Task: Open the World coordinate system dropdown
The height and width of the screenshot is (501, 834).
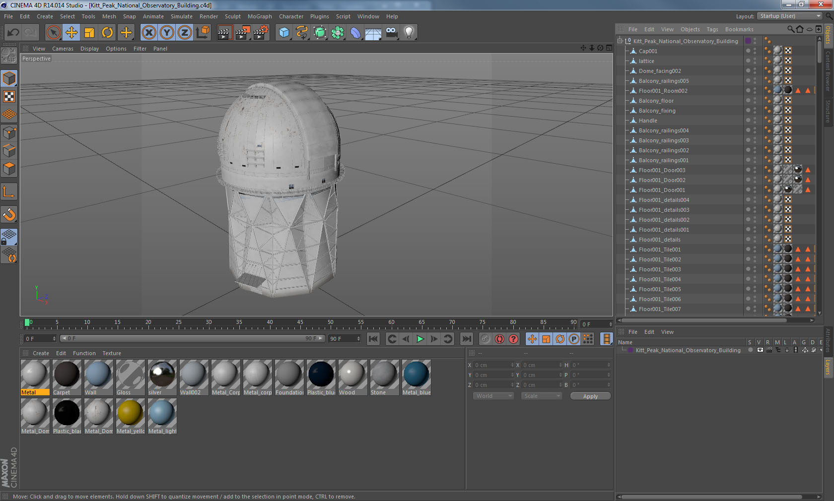Action: [493, 396]
